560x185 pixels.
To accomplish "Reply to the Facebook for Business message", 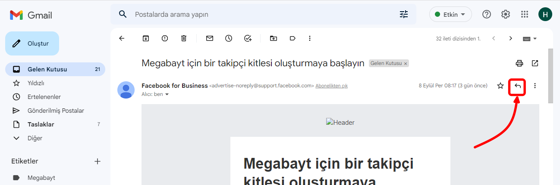I will point(518,86).
